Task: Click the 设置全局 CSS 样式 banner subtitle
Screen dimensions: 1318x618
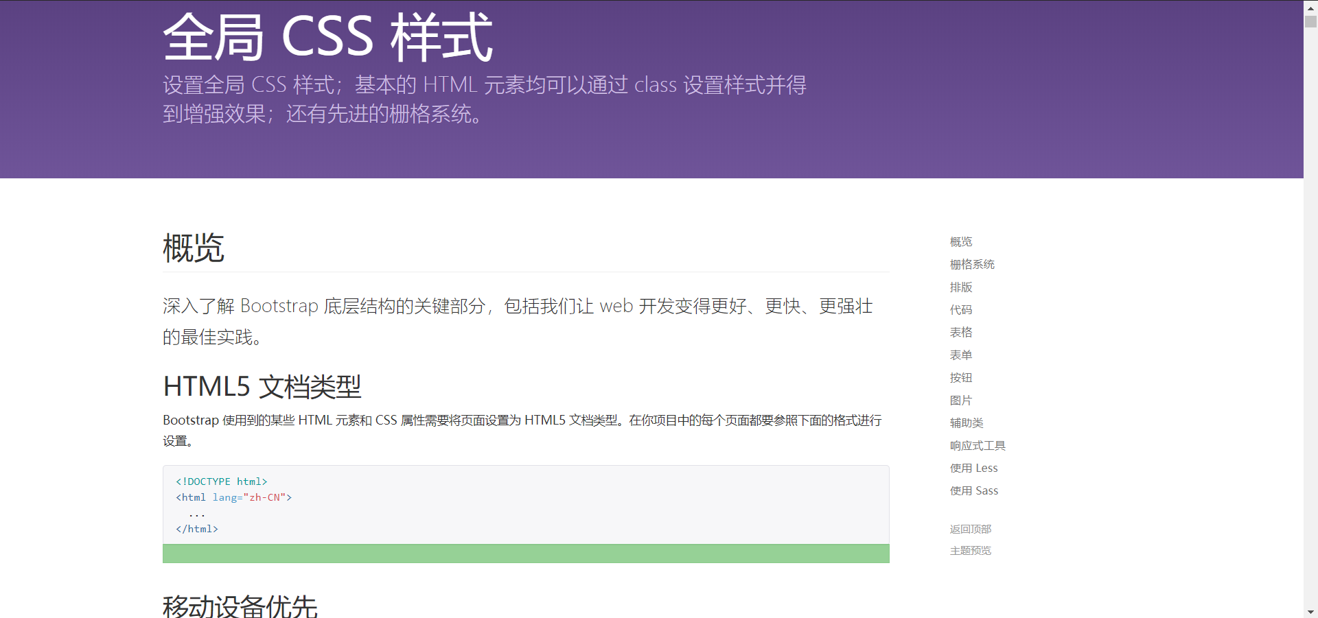Action: [x=485, y=99]
